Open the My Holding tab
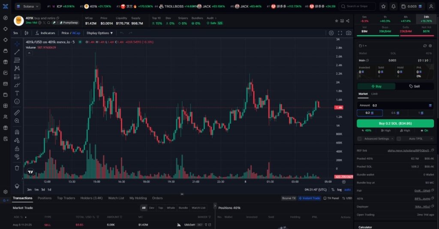The width and height of the screenshot is (439, 229). pos(138,198)
